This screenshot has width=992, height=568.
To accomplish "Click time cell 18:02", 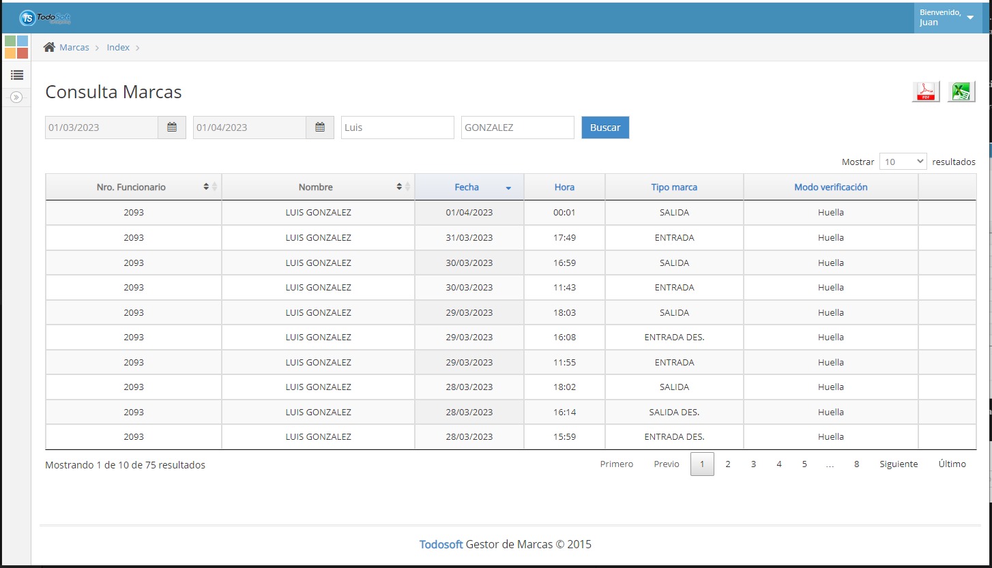I will (564, 387).
